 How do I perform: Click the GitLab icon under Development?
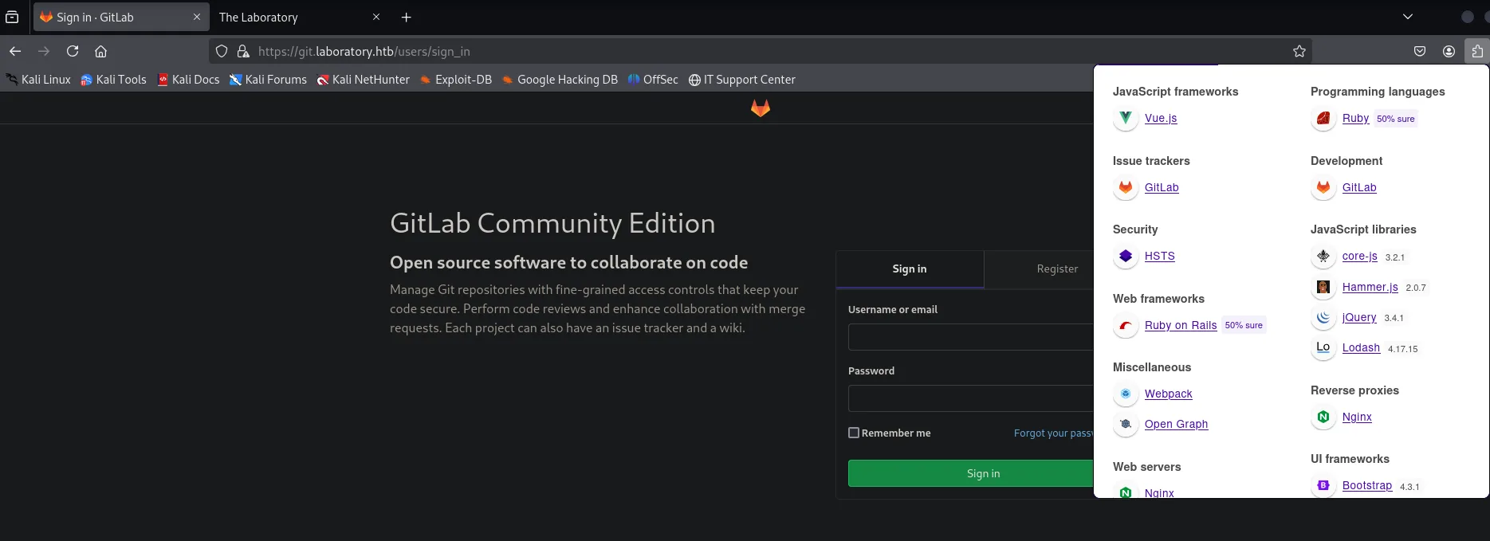pos(1323,187)
